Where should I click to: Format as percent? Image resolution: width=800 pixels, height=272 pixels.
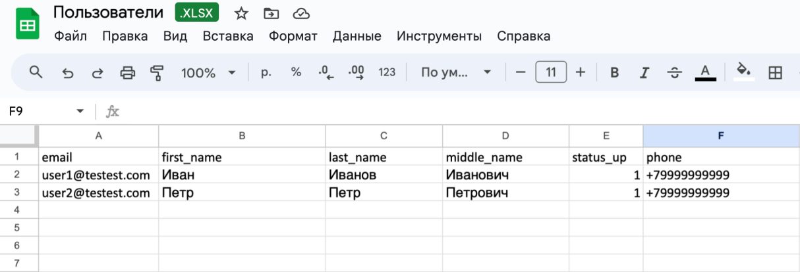(296, 72)
